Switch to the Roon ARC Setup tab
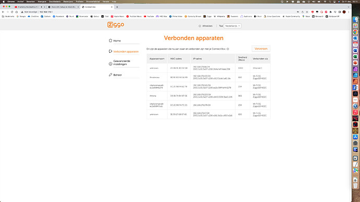This screenshot has height=202, width=360. click(63, 7)
